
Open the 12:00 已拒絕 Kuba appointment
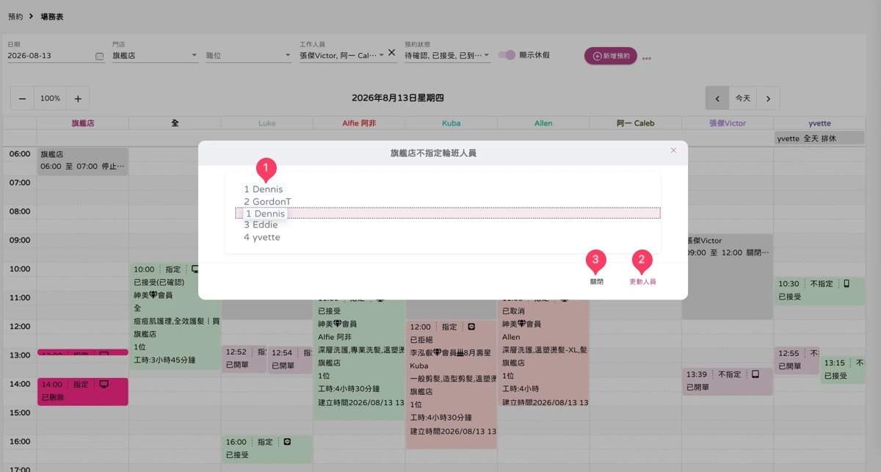coord(452,384)
